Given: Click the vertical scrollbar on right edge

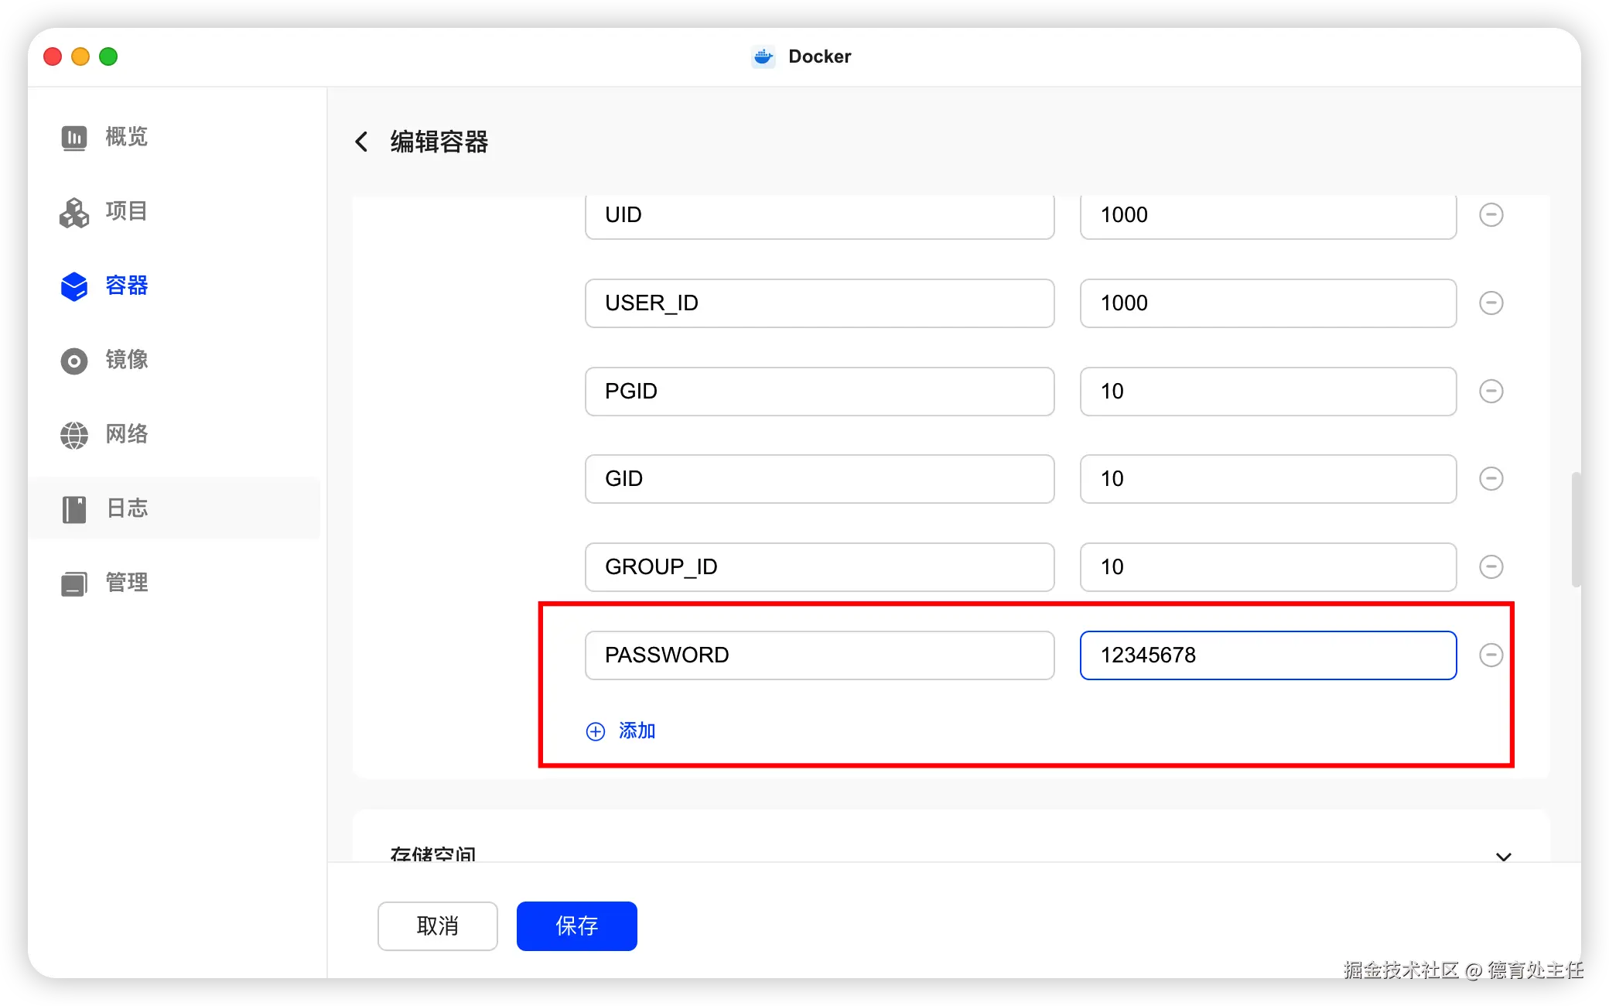Looking at the screenshot, I should 1575,530.
